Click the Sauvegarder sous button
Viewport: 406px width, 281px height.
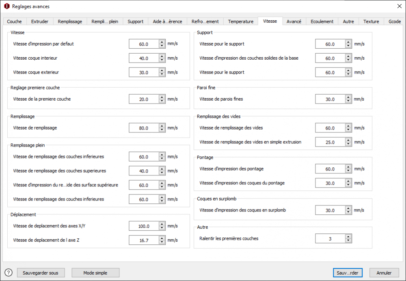click(41, 273)
